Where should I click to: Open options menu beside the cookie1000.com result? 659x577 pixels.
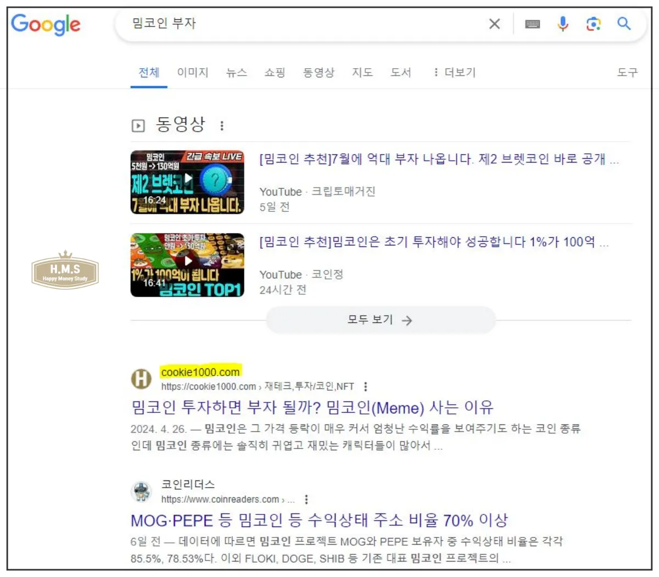point(365,386)
